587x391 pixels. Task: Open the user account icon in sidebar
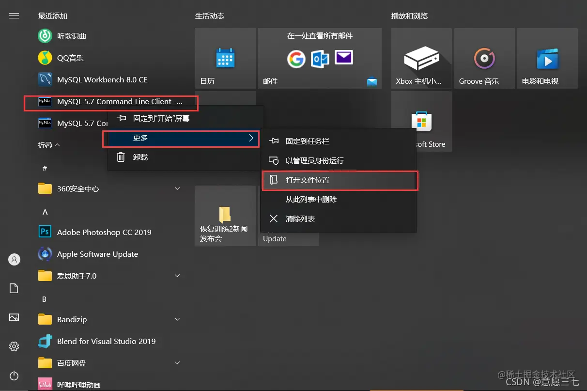(x=14, y=259)
